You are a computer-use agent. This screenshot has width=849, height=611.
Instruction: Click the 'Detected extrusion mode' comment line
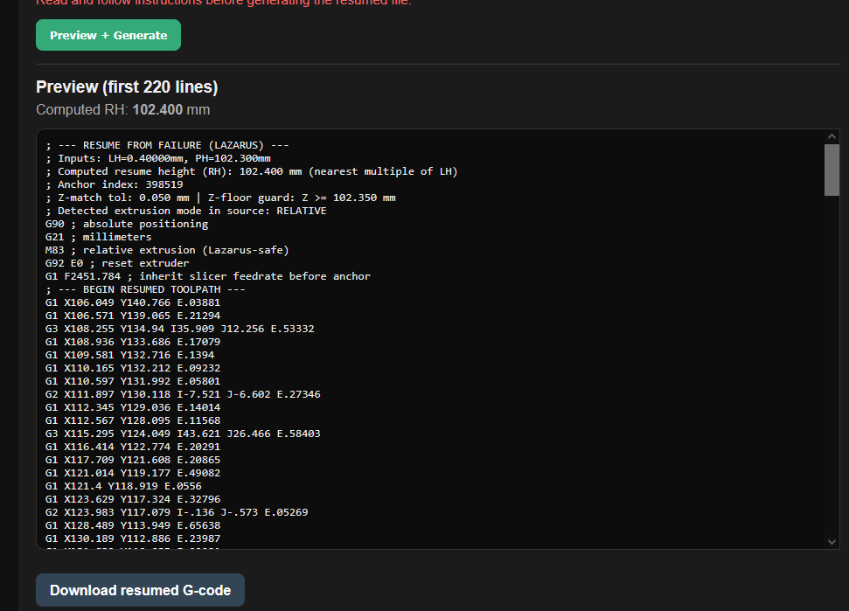(x=185, y=211)
